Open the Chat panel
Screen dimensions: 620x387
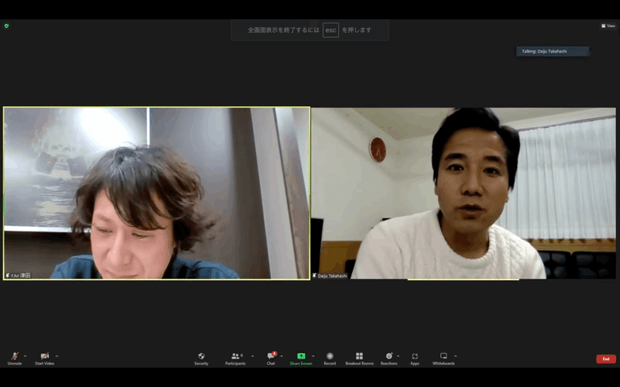pos(271,358)
